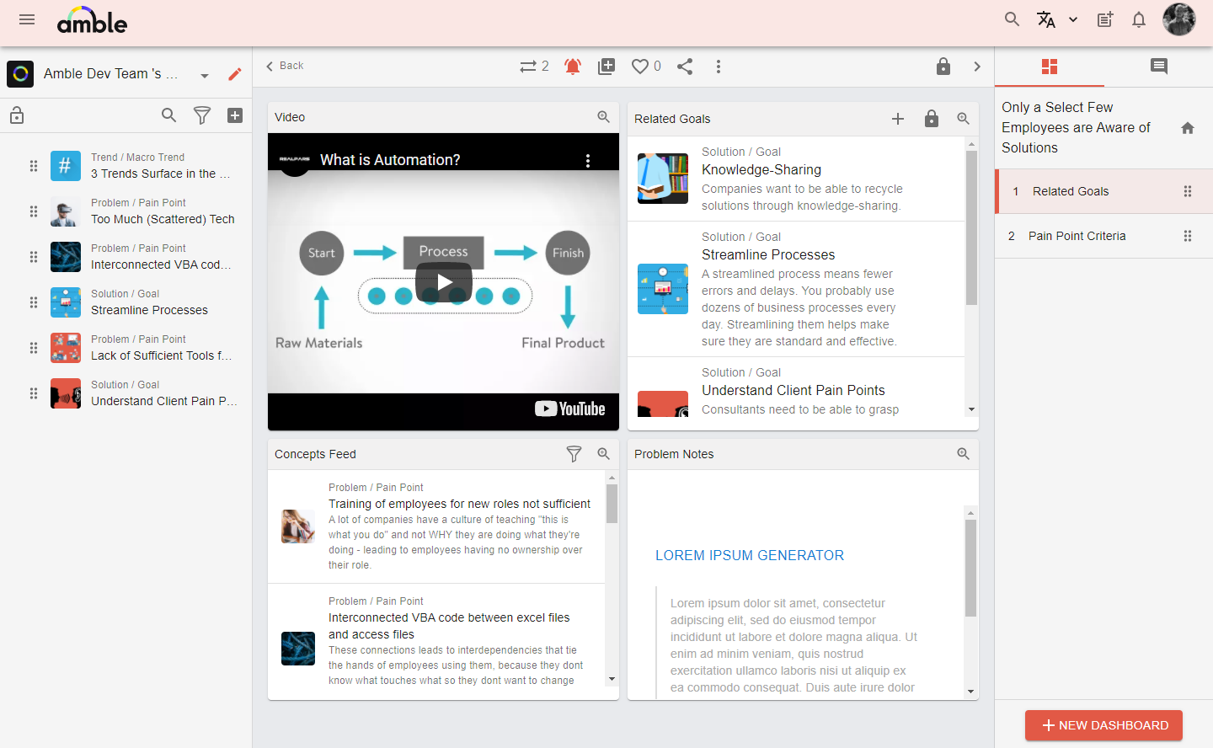Play the What is Automation video
1213x748 pixels.
(x=443, y=282)
